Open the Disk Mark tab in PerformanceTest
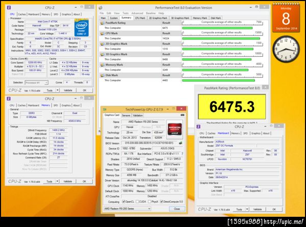This screenshot has width=306, height=227. click(x=216, y=18)
